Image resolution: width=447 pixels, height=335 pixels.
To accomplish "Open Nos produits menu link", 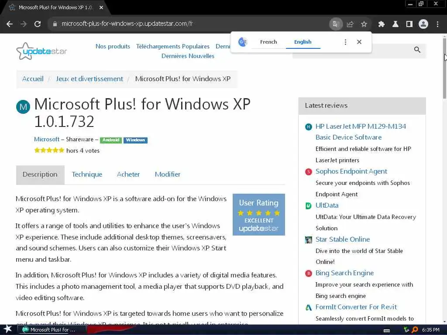I will click(113, 46).
